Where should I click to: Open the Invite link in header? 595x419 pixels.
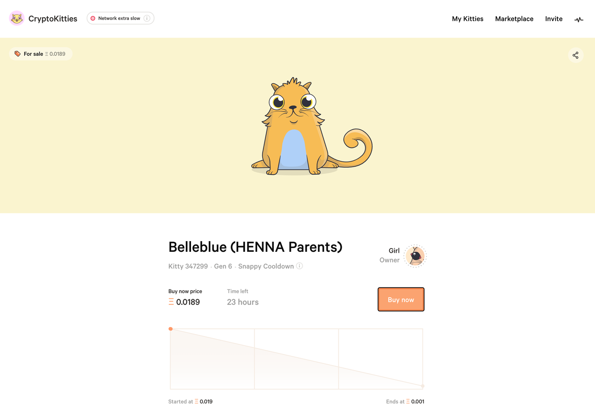tap(554, 19)
